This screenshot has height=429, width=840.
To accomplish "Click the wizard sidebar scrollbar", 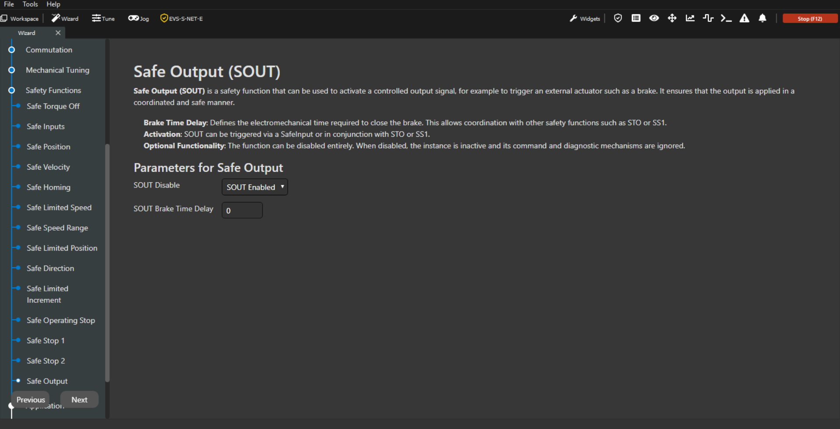I will (x=107, y=263).
